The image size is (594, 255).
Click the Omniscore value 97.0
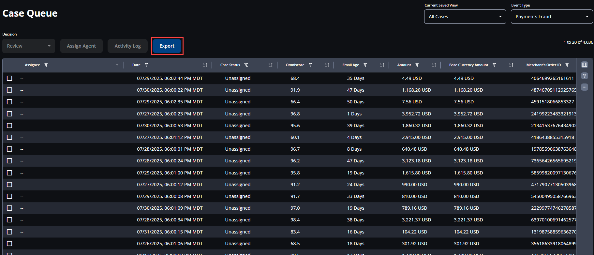click(x=295, y=208)
